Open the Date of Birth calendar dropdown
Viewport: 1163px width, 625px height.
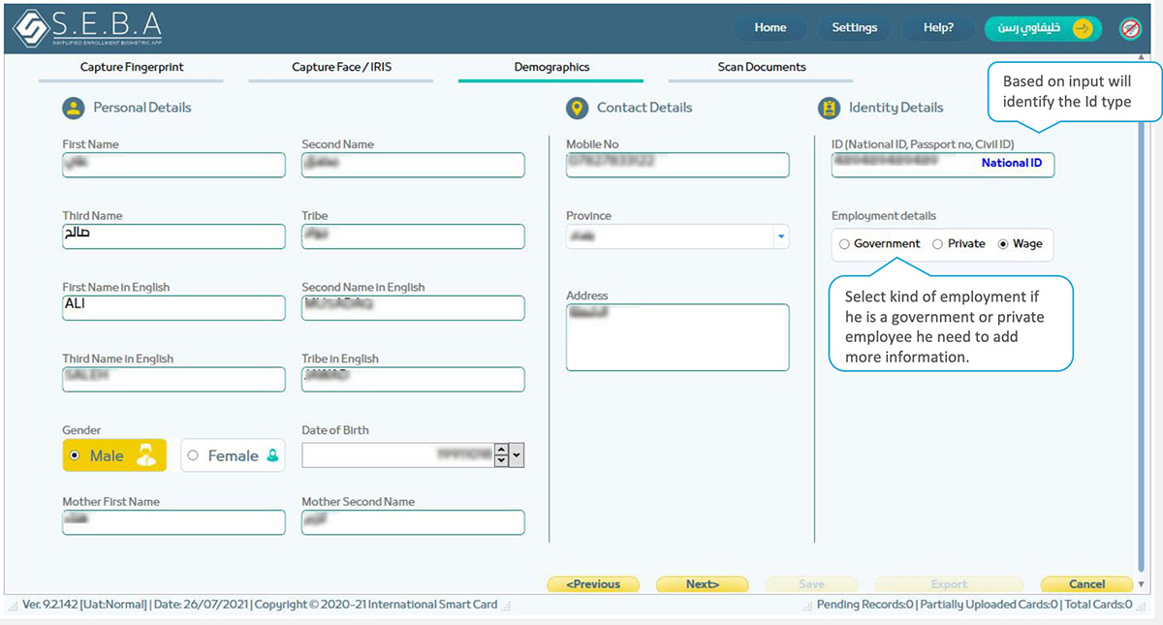(517, 455)
